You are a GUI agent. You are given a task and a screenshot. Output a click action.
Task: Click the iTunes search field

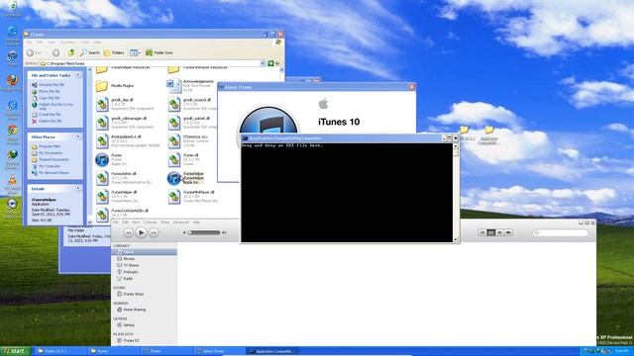point(561,232)
